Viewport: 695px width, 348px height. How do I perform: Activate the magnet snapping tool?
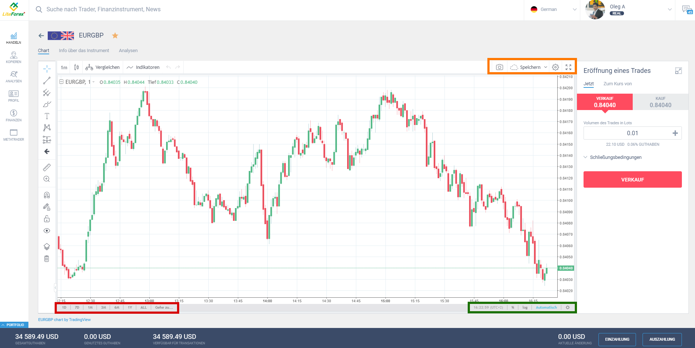(47, 195)
